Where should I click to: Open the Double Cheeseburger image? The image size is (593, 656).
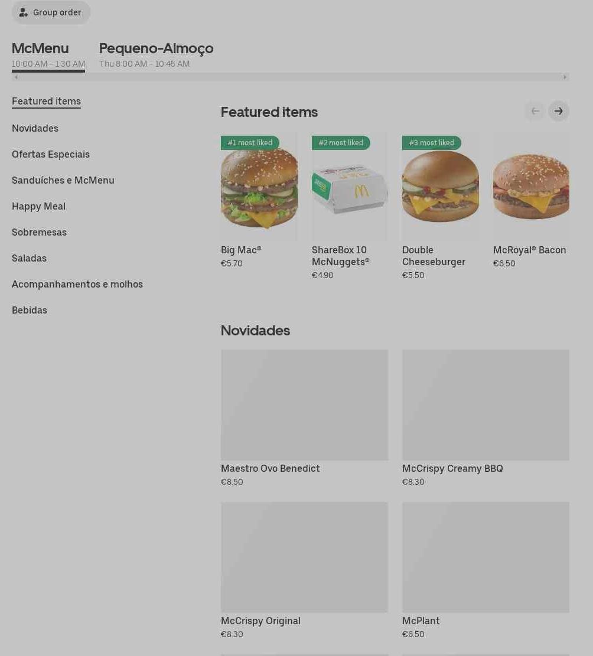coord(440,187)
